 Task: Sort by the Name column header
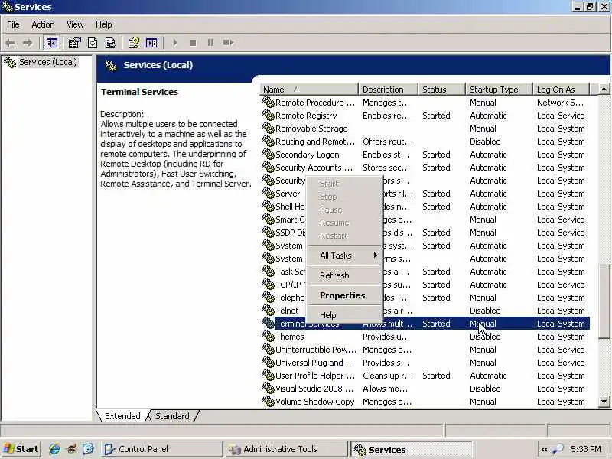click(x=309, y=90)
